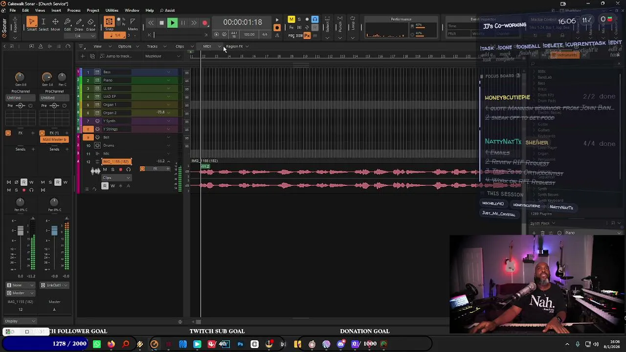Toggle the IMG_1155 track FX power button

pos(142,169)
